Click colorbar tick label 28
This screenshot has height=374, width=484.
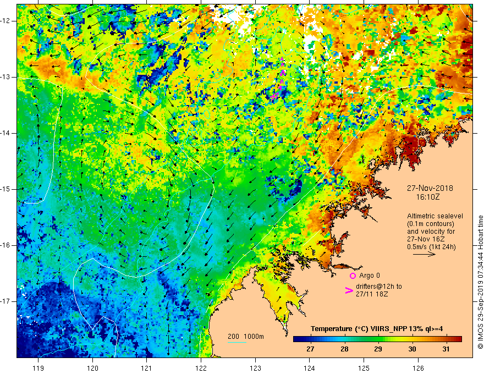[344, 349]
